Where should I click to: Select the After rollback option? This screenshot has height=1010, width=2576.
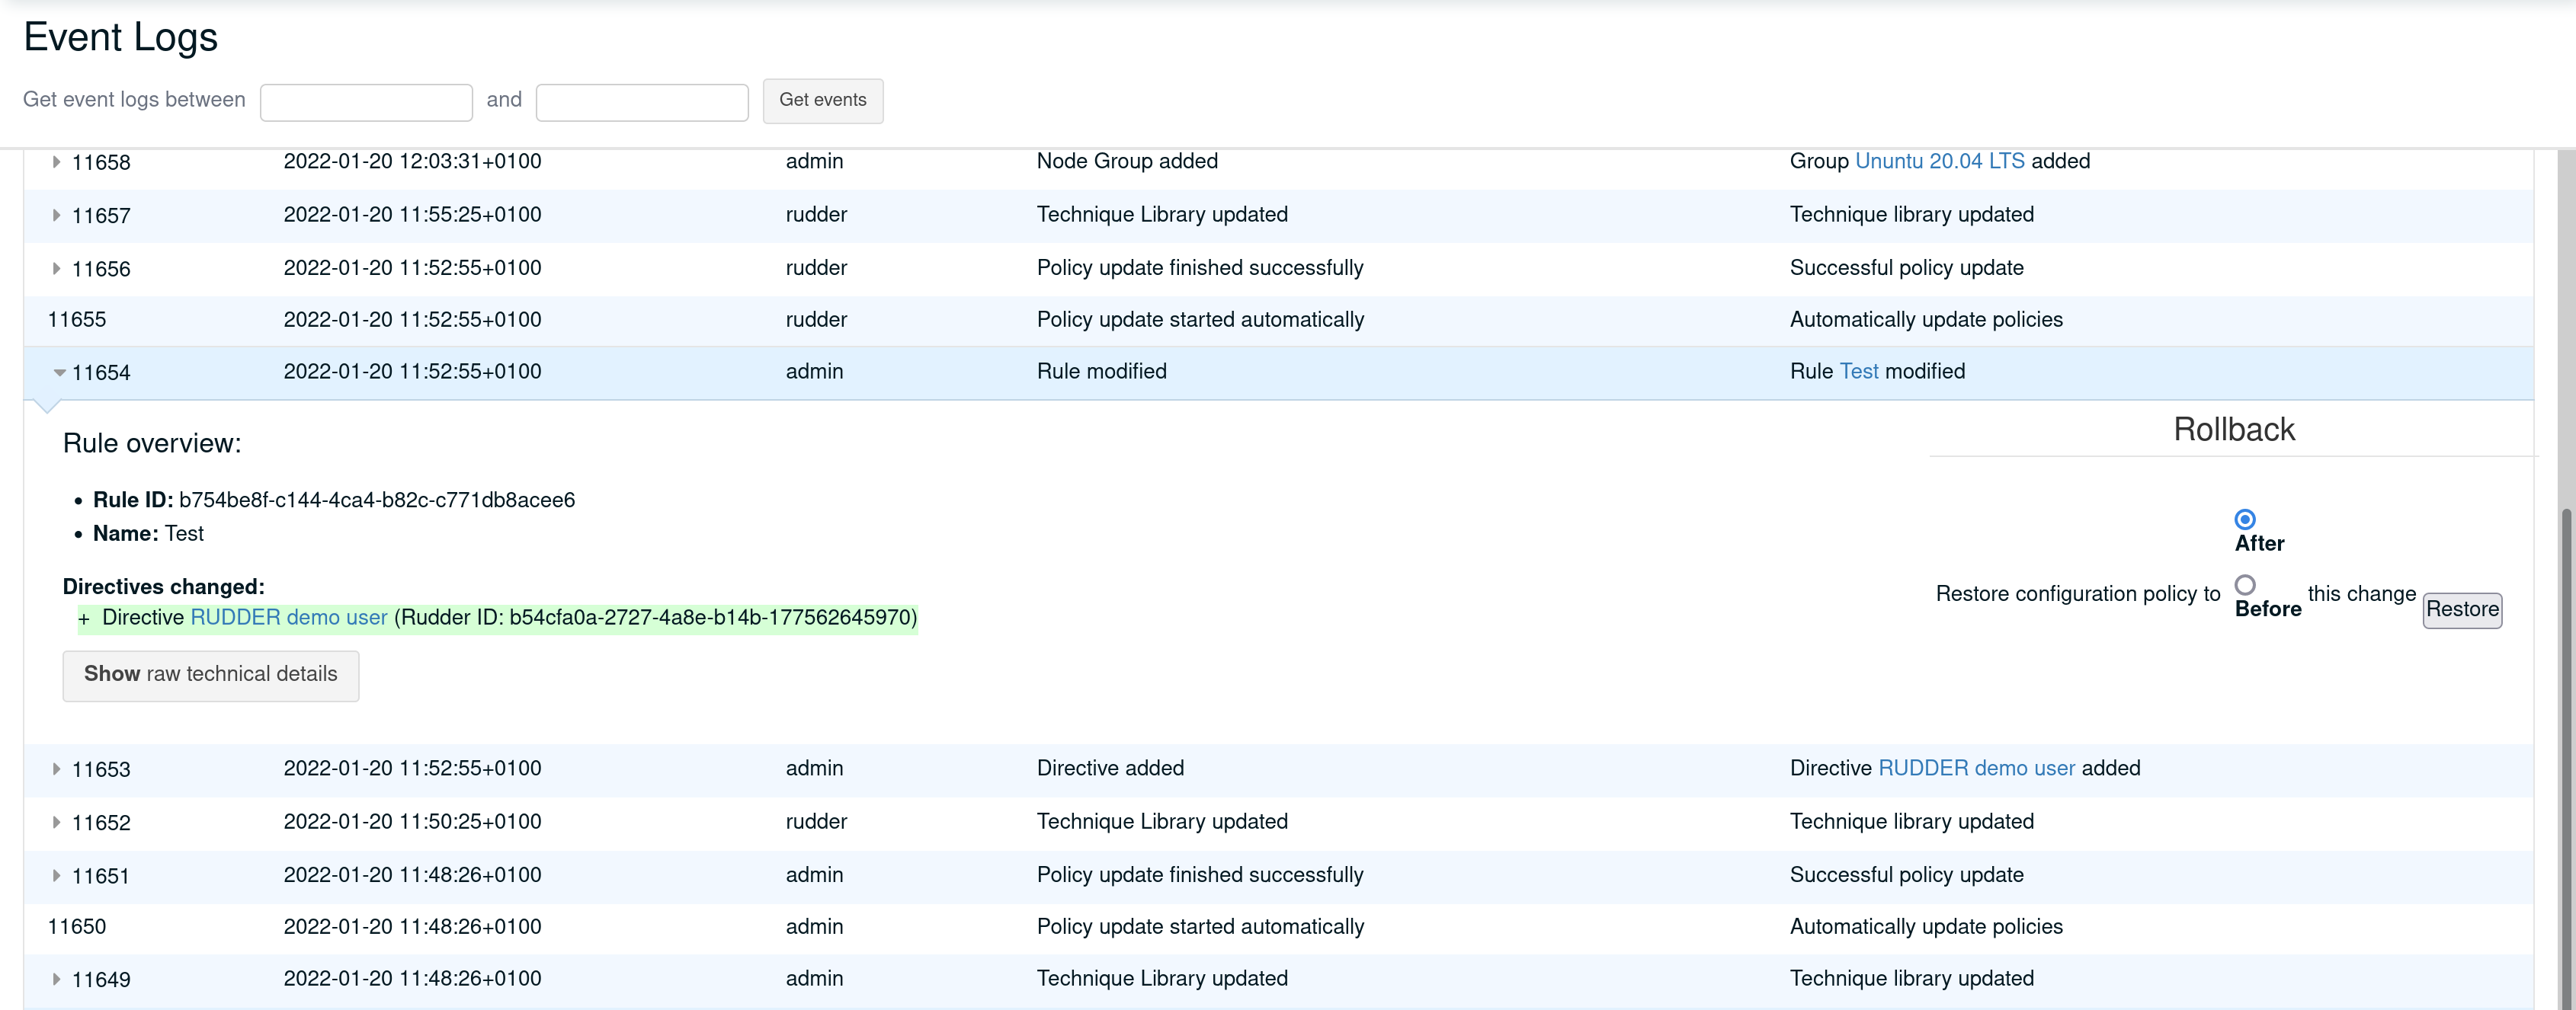(2245, 519)
